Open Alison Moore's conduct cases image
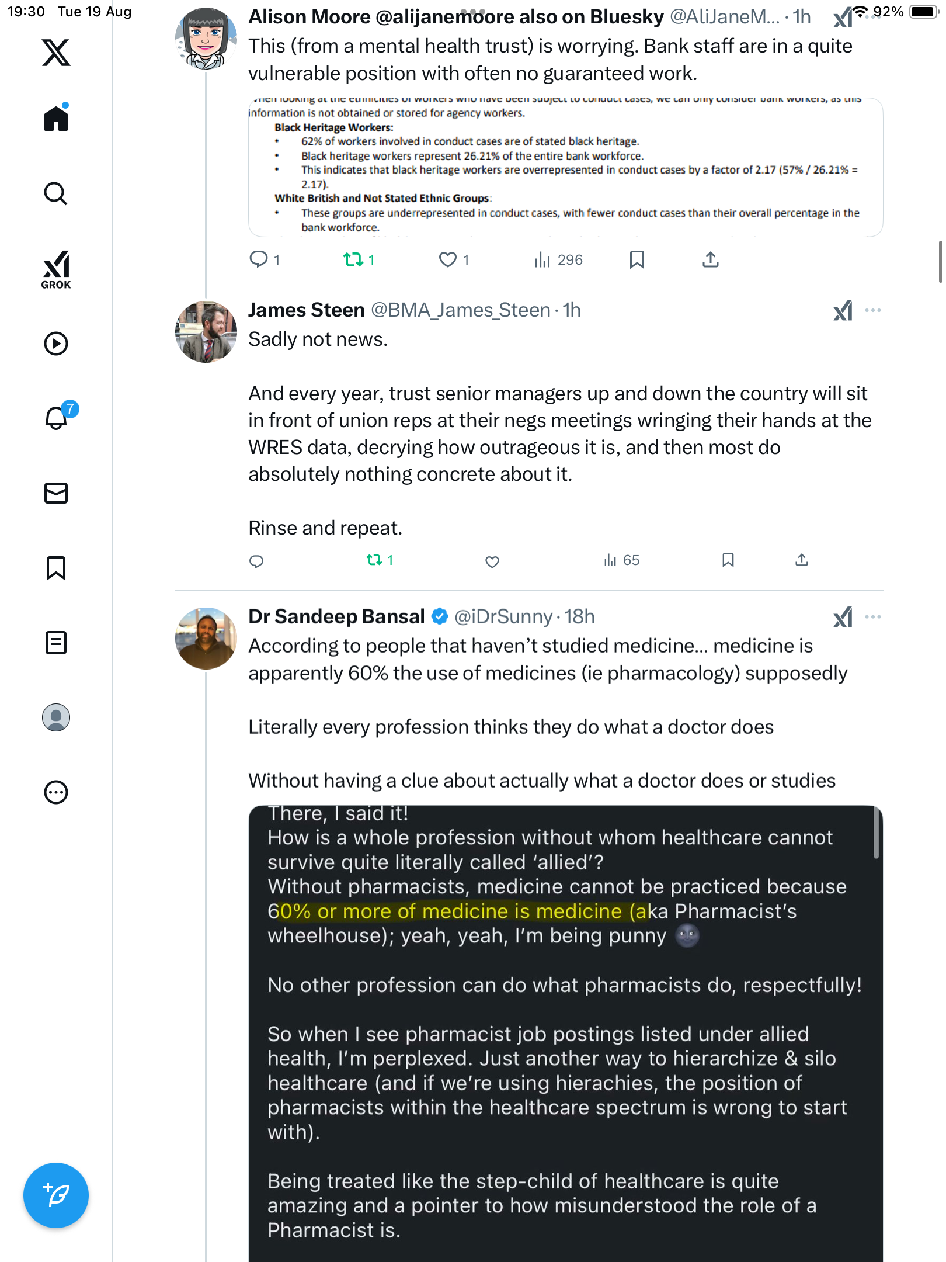 [565, 167]
